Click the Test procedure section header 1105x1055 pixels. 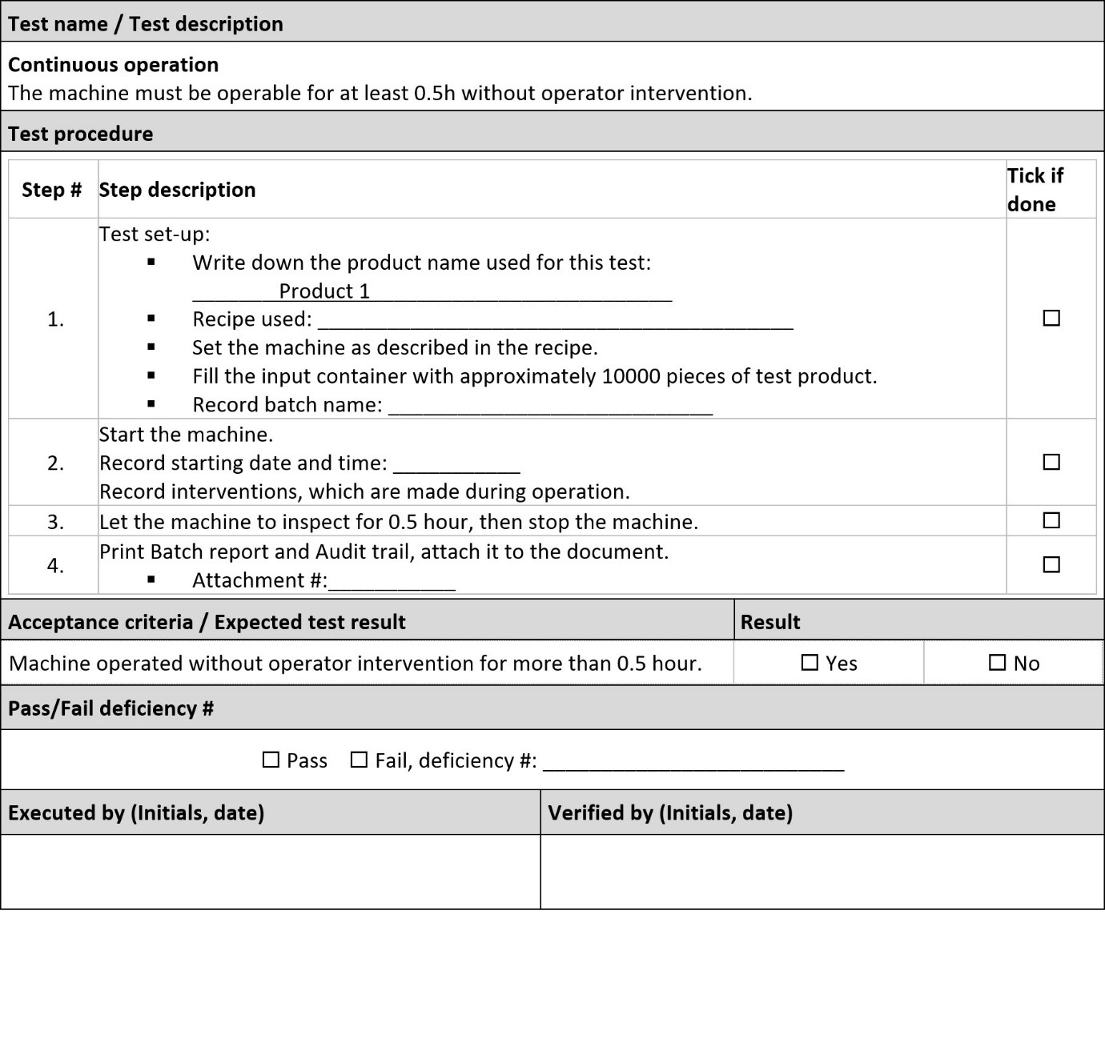click(80, 134)
